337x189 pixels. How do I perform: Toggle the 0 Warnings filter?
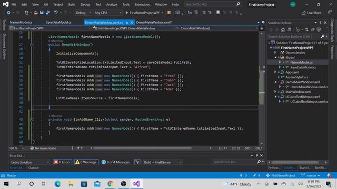pyautogui.click(x=86, y=162)
